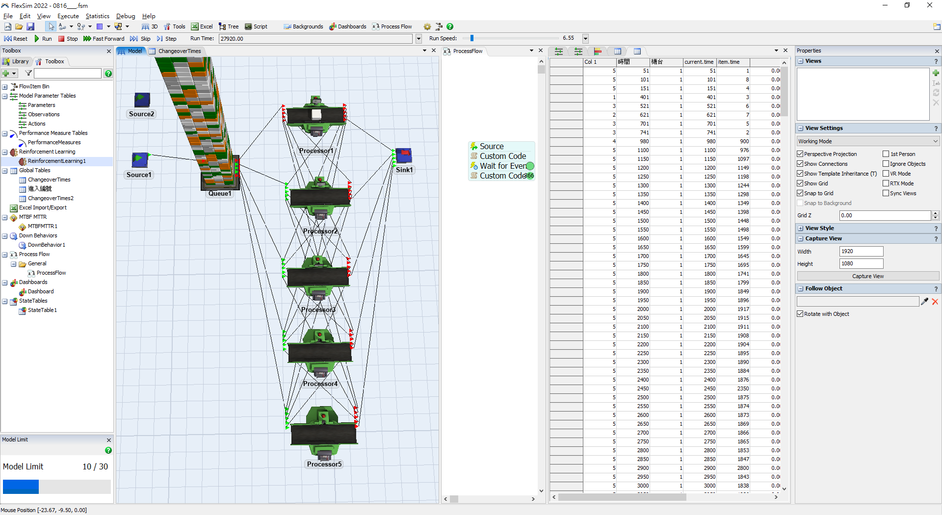Open the Dashboards toolbar icon
This screenshot has width=942, height=515.
[x=348, y=26]
